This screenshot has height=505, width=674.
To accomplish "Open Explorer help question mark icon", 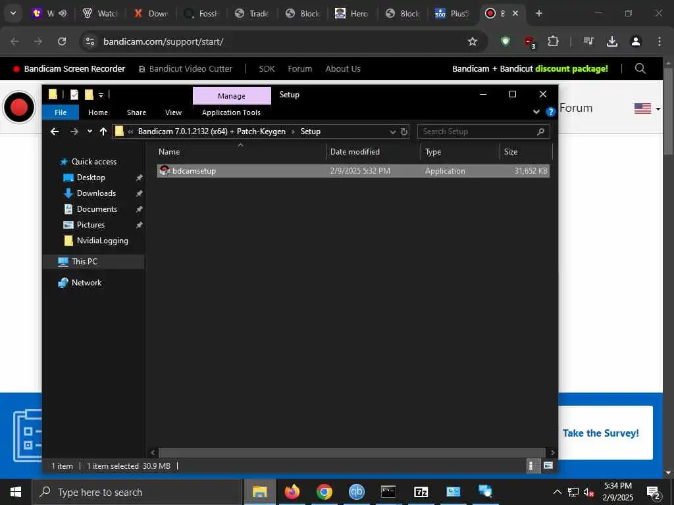I will pos(550,112).
